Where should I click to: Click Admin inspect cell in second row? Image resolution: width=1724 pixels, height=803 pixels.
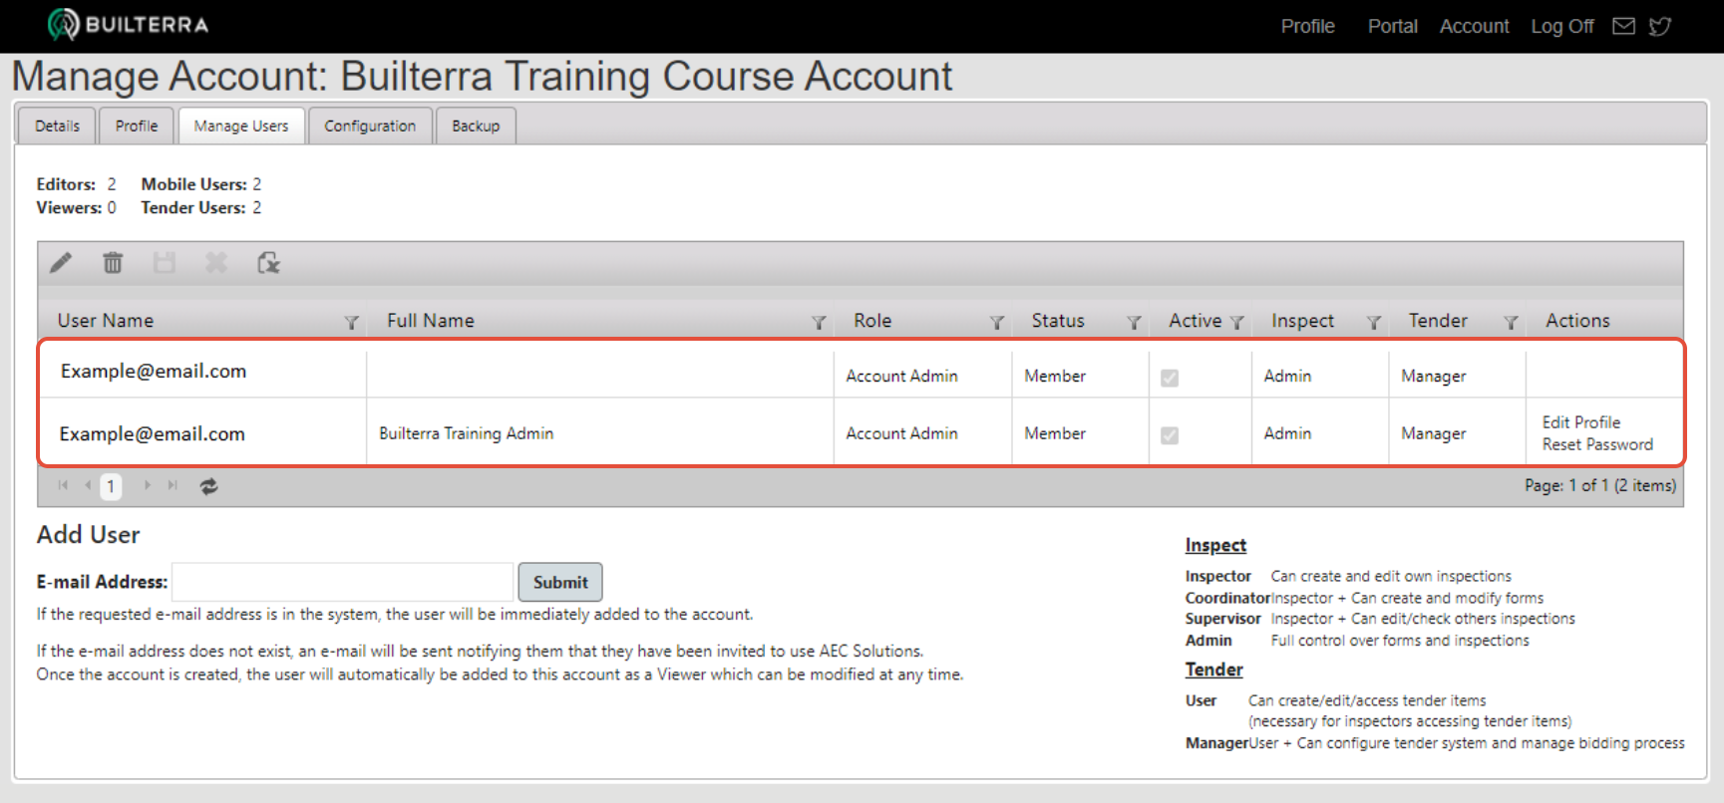click(1287, 433)
